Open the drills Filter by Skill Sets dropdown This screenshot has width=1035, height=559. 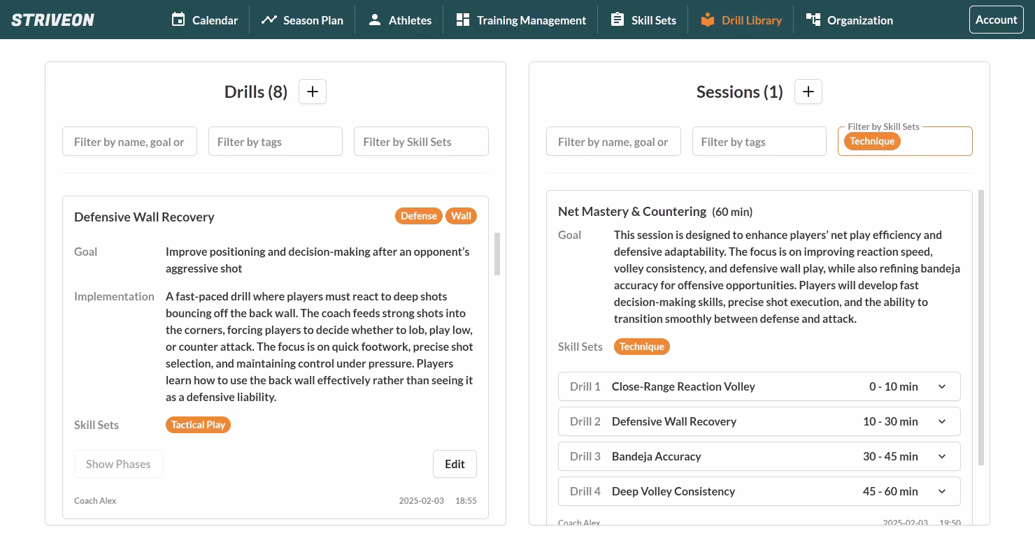(421, 141)
